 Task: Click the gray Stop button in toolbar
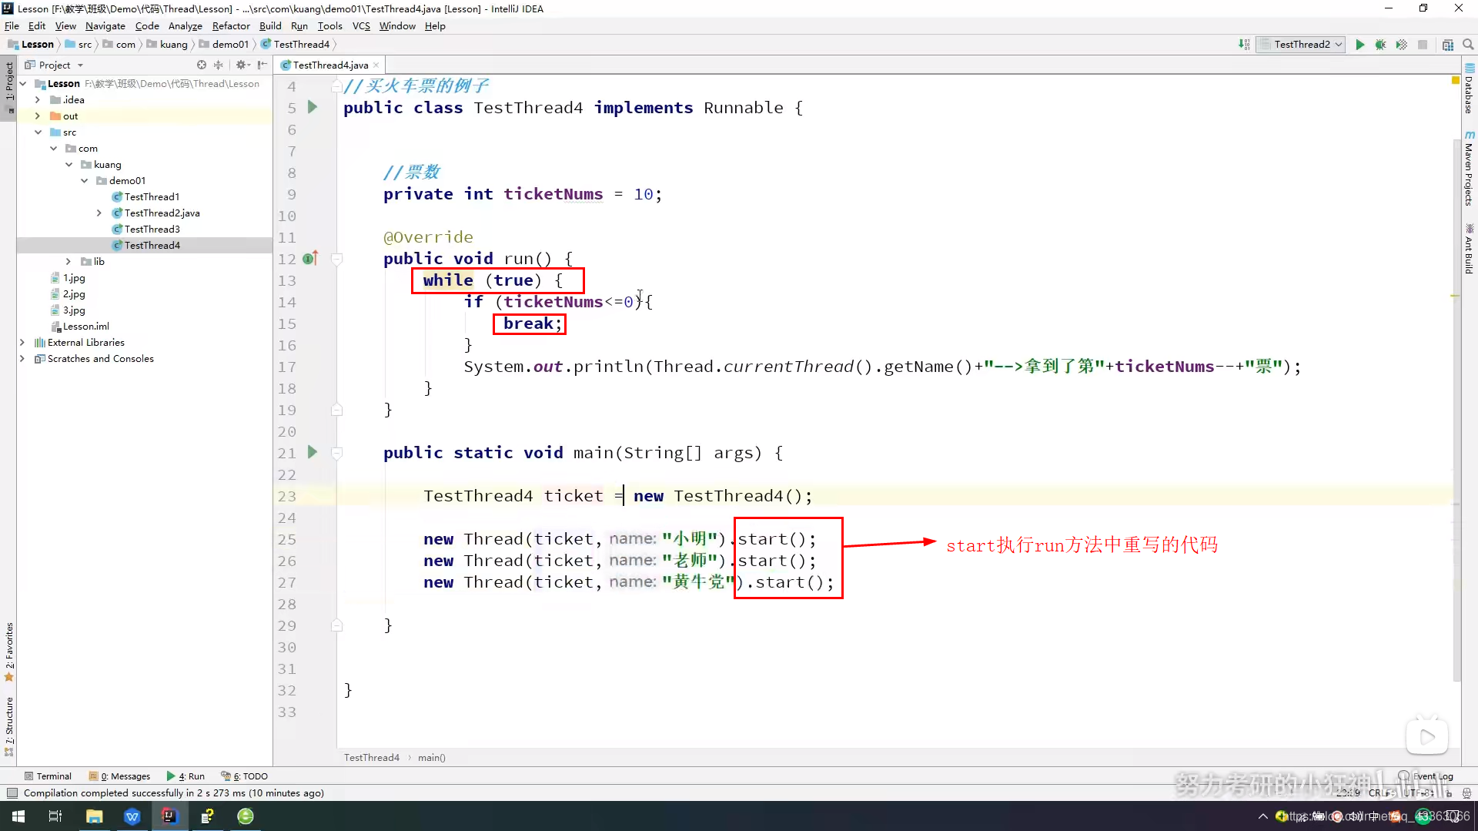pyautogui.click(x=1423, y=45)
